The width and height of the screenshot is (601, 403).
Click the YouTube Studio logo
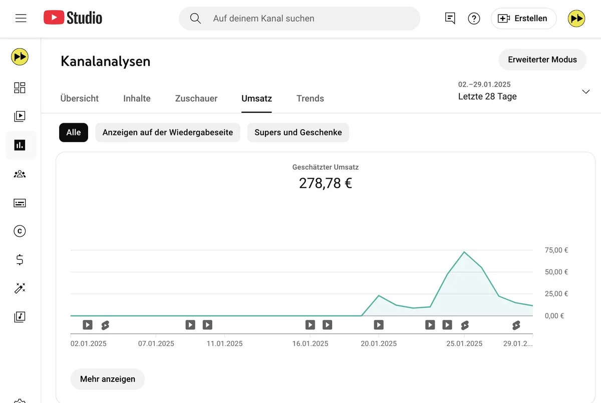coord(73,19)
